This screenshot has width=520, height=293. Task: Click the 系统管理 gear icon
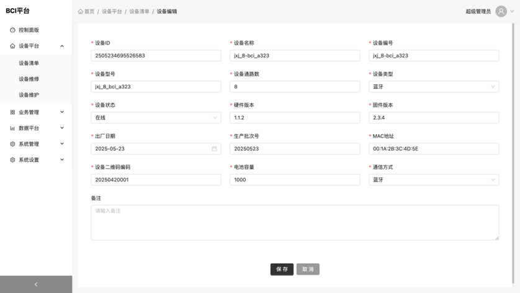coord(12,144)
